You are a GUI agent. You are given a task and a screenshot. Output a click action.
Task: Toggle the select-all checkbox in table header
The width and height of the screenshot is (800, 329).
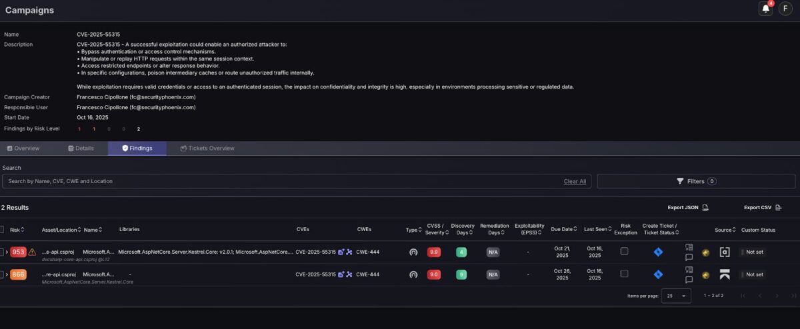[2, 229]
